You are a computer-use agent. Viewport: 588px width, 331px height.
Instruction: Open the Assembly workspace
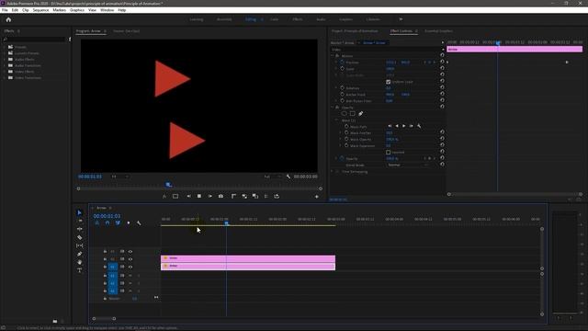(x=224, y=19)
